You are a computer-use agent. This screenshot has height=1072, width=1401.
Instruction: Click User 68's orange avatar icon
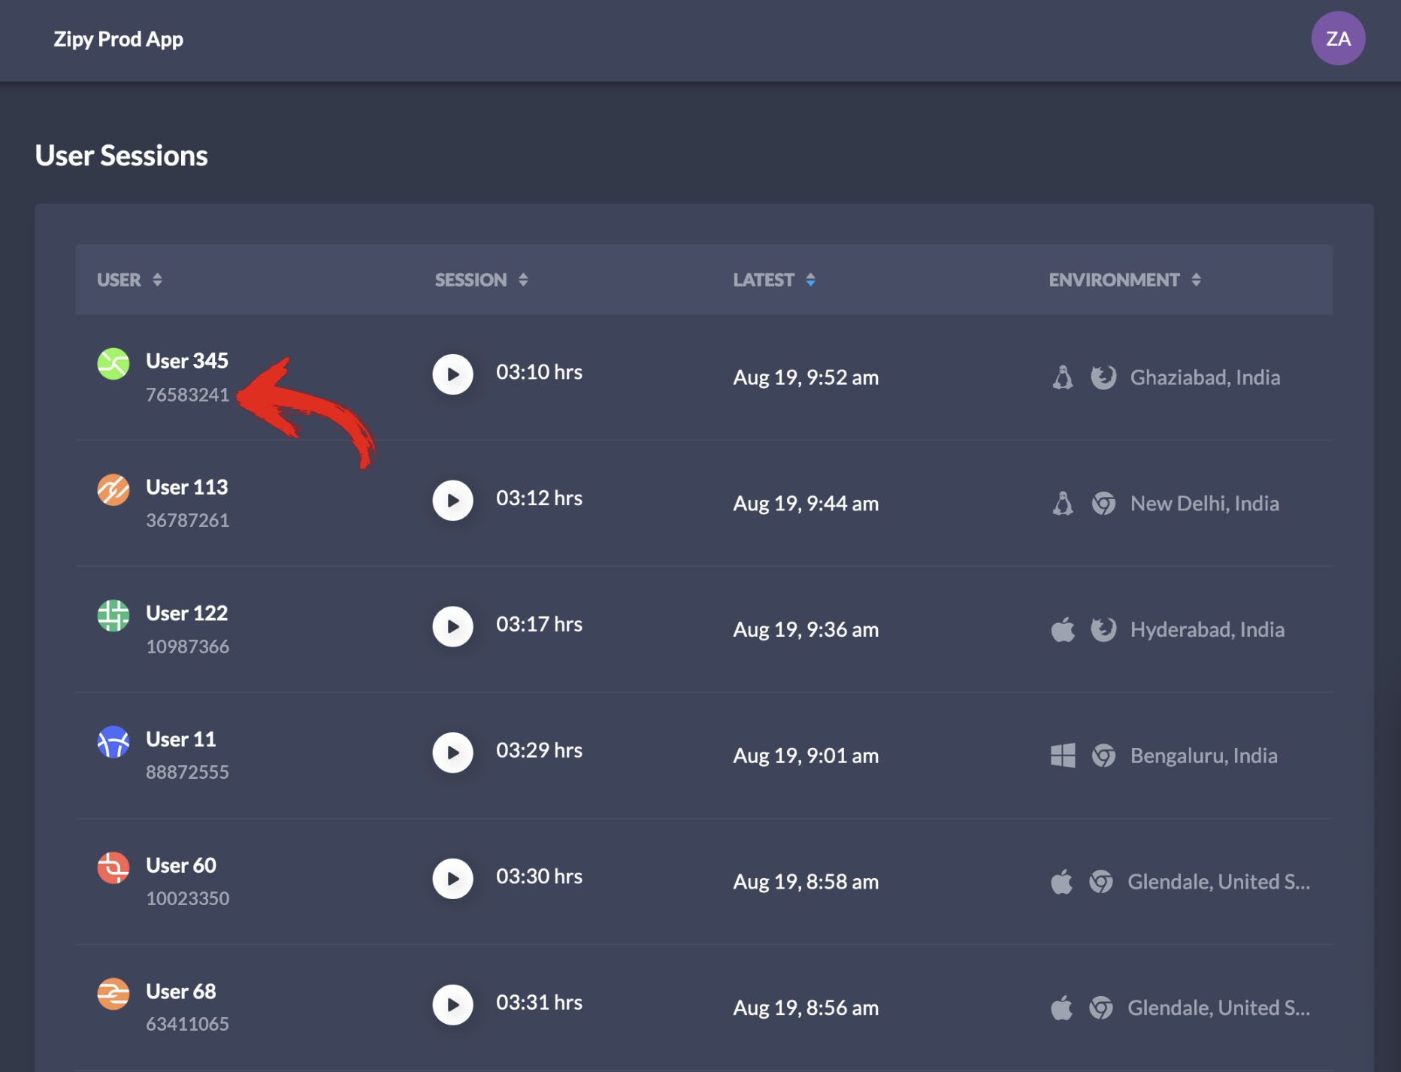click(x=113, y=994)
